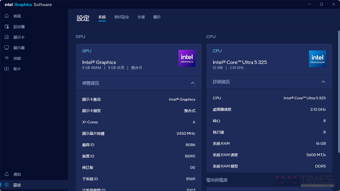Open the About (關於) tab

coord(157,17)
